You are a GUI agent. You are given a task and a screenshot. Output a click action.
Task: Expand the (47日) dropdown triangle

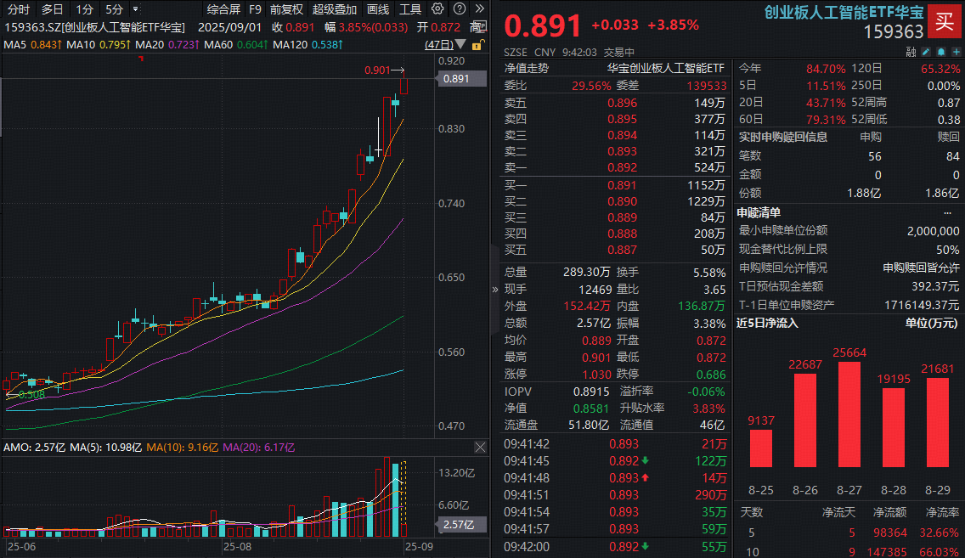[460, 45]
